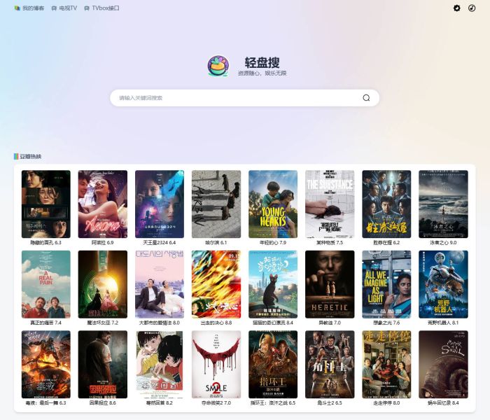The width and height of the screenshot is (490, 420).
Task: Open the 阿诺拉 Anora poster
Action: click(x=102, y=204)
